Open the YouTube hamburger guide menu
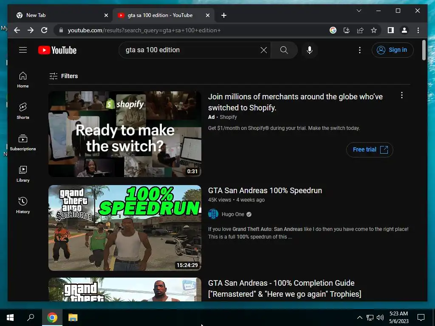Viewport: 435px width, 326px height. (23, 50)
